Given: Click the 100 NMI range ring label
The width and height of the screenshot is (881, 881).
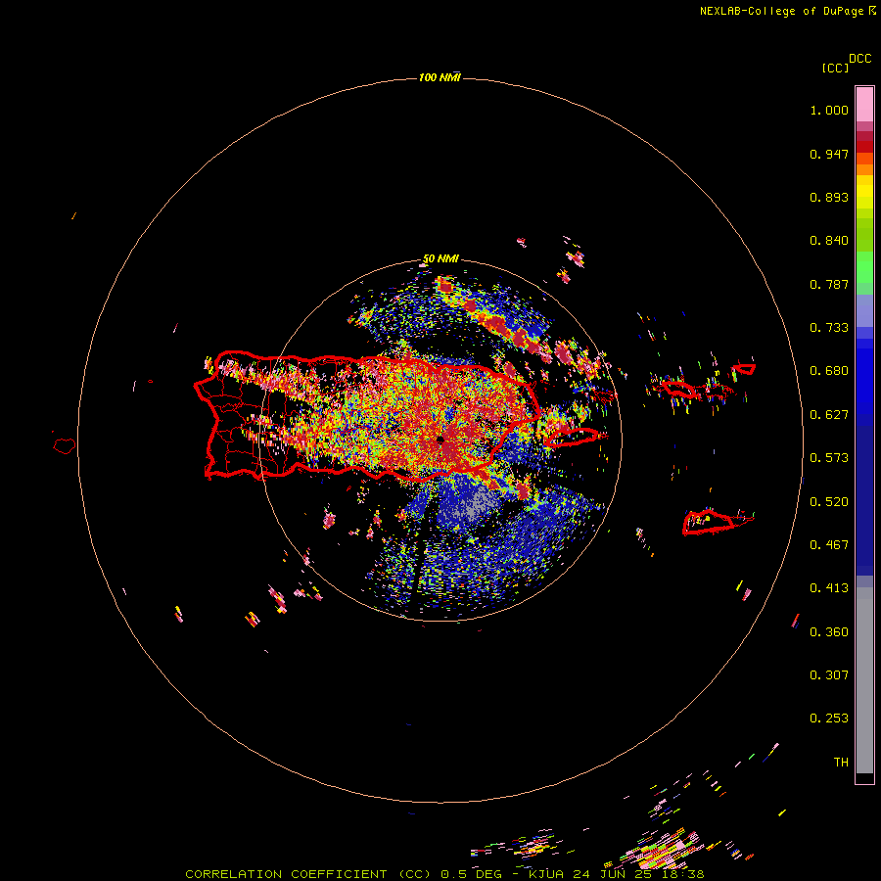Looking at the screenshot, I should tap(440, 77).
